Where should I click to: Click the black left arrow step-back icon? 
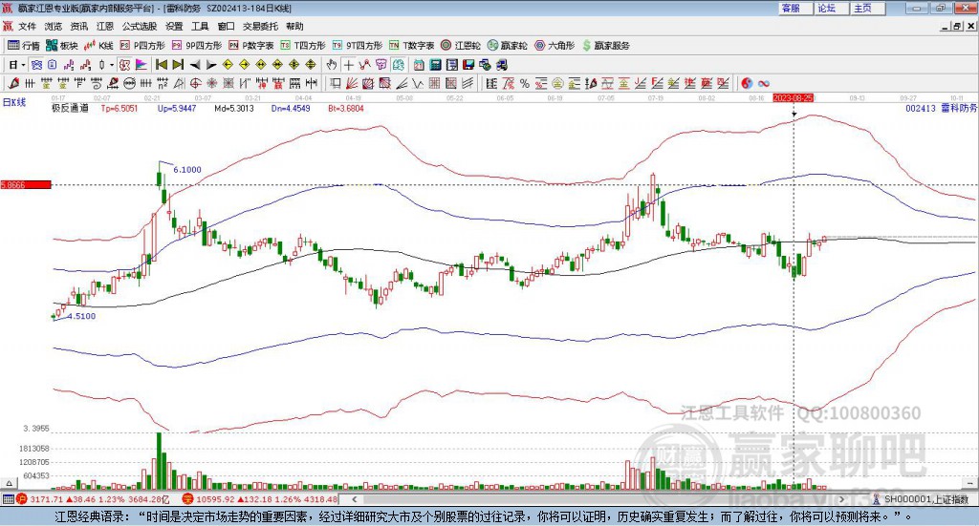click(x=195, y=65)
